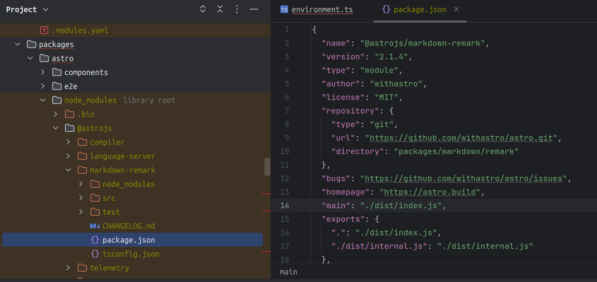The image size is (597, 282).
Task: Click the TypeScript icon on environment.ts tab
Action: 284,9
